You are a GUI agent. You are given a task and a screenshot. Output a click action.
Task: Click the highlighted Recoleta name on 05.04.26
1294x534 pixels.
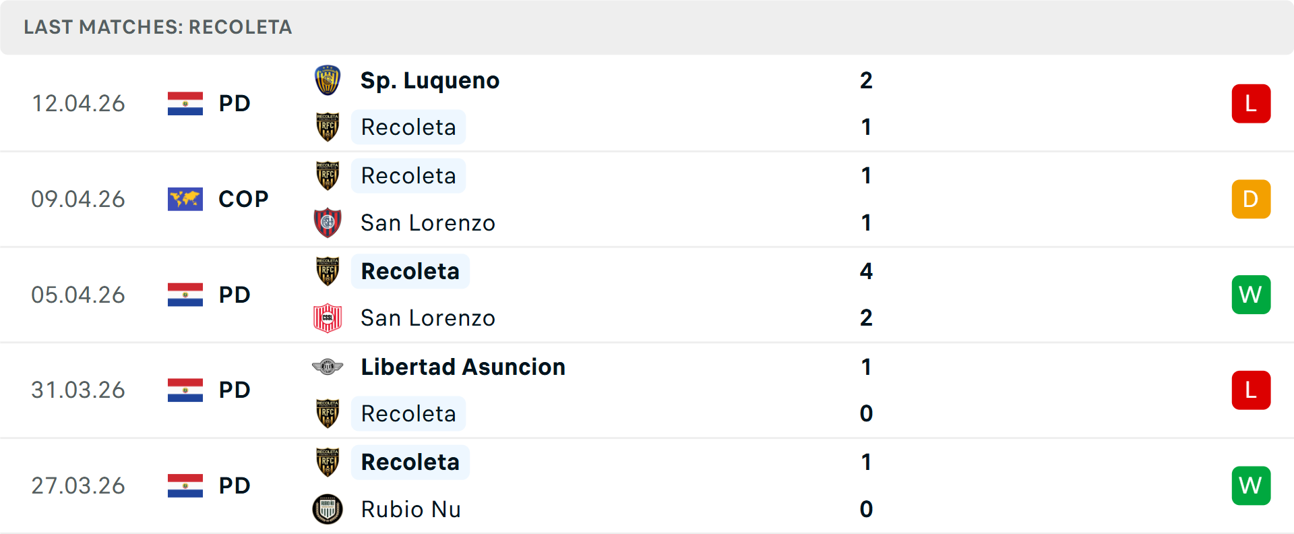pyautogui.click(x=410, y=271)
